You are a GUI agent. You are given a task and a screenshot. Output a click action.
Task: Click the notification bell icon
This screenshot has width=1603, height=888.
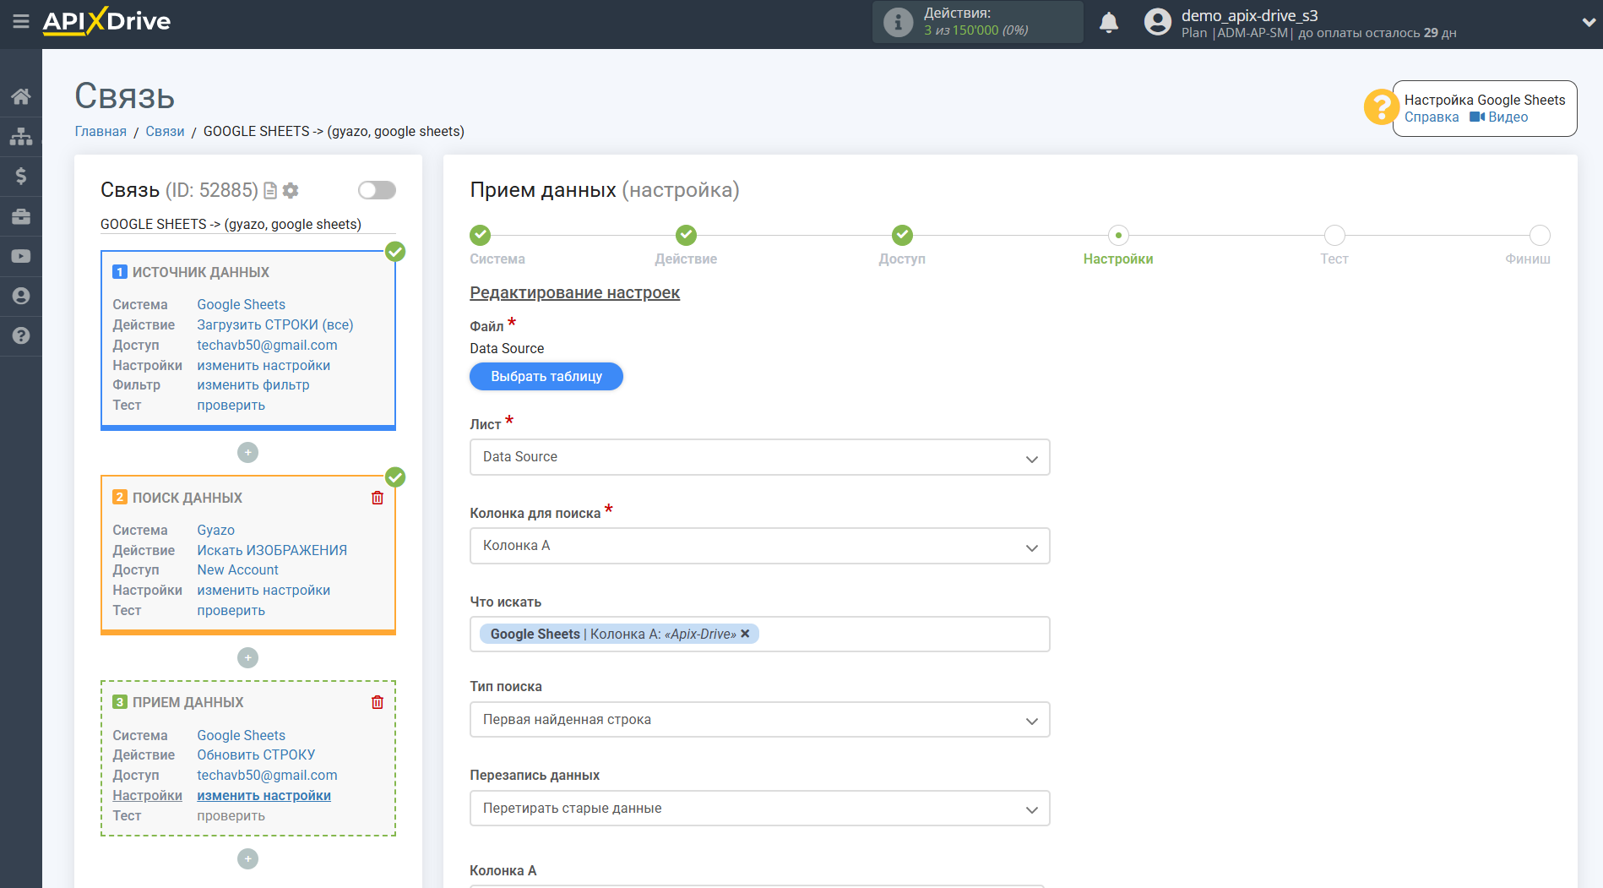click(x=1109, y=23)
